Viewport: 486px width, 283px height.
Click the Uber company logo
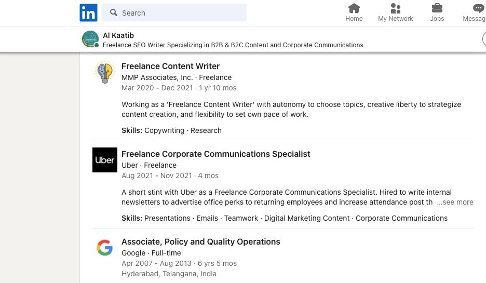(x=105, y=160)
